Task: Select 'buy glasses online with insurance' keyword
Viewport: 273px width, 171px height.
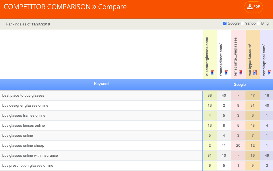Action: tap(30, 155)
